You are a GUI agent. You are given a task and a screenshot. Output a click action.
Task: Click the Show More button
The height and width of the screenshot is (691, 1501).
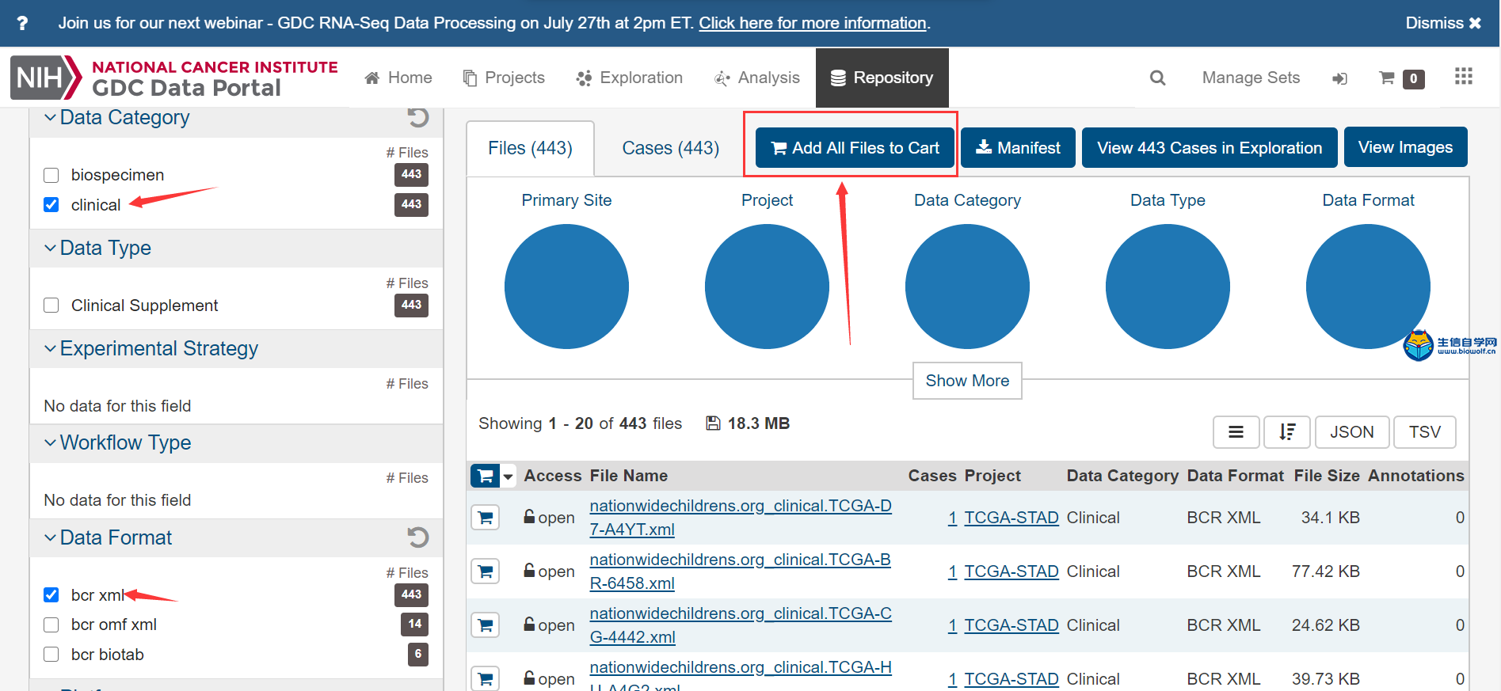tap(967, 381)
